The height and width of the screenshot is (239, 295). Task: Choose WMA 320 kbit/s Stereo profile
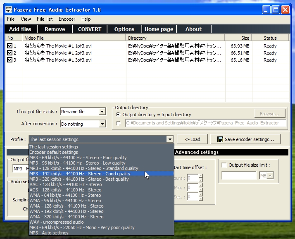click(x=101, y=217)
